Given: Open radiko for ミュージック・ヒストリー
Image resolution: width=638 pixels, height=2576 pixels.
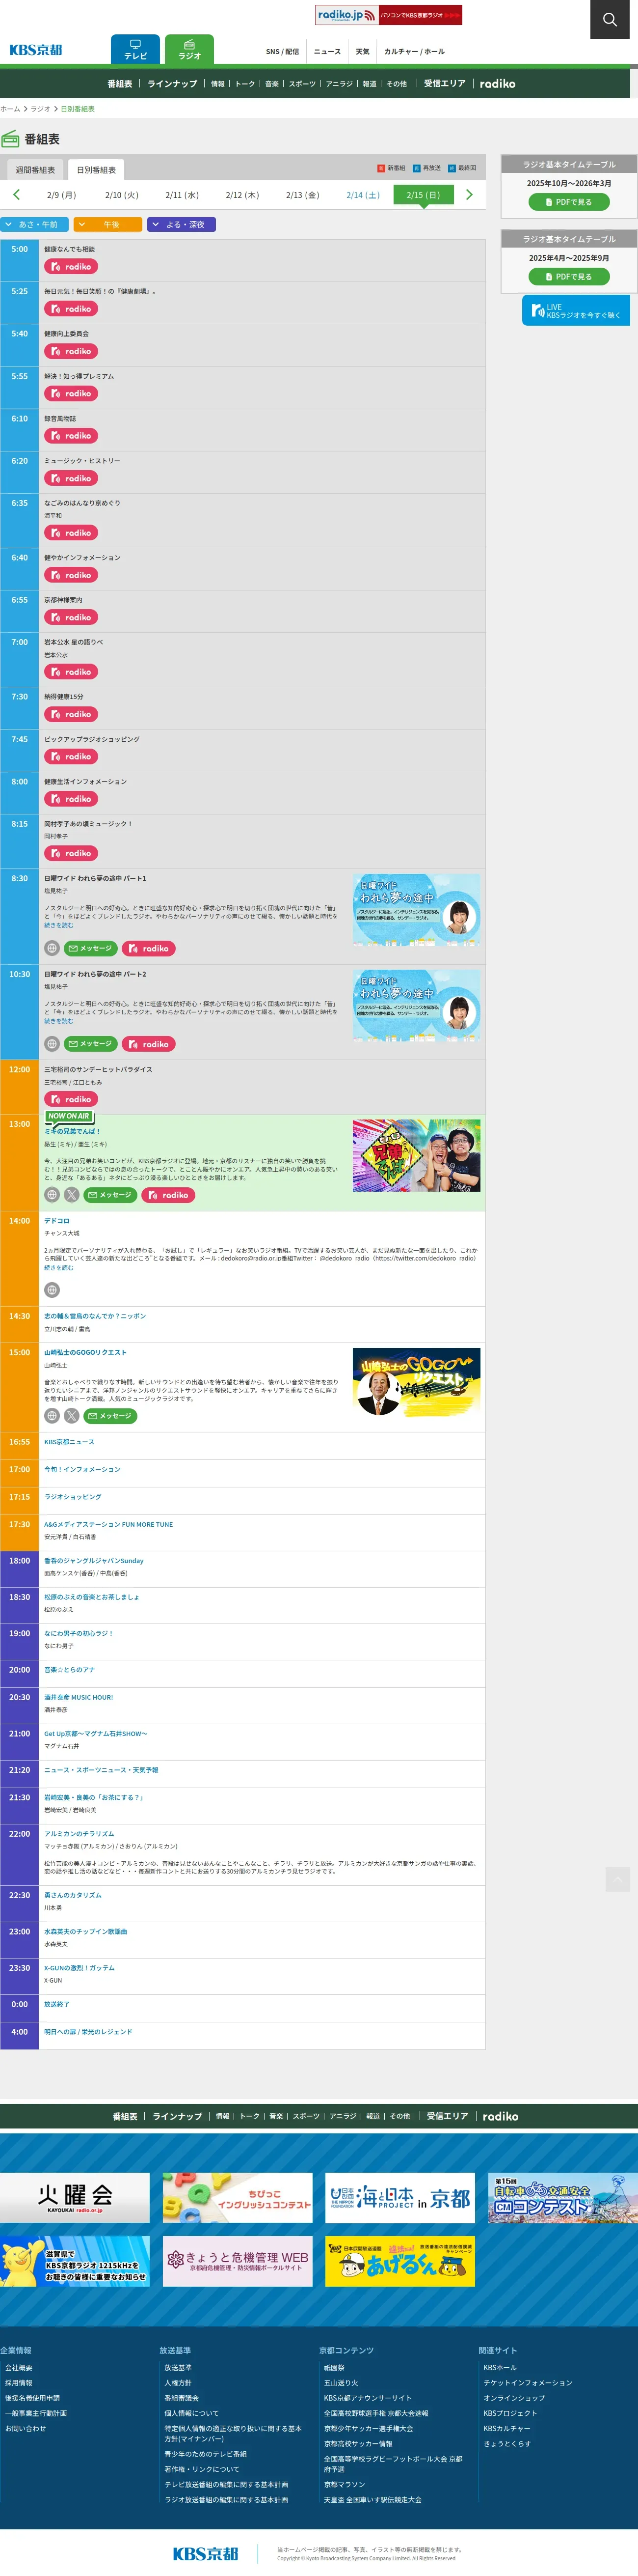Looking at the screenshot, I should [x=71, y=478].
